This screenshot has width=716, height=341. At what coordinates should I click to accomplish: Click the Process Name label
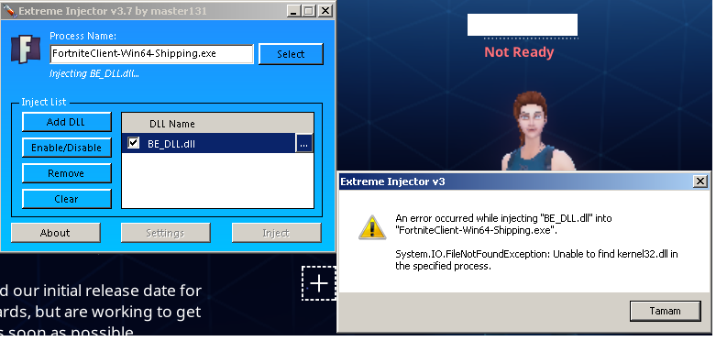click(83, 36)
